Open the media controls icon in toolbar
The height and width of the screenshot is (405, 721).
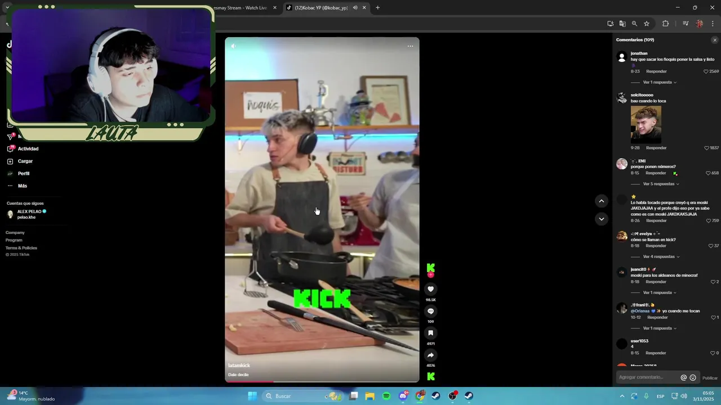[x=686, y=24]
